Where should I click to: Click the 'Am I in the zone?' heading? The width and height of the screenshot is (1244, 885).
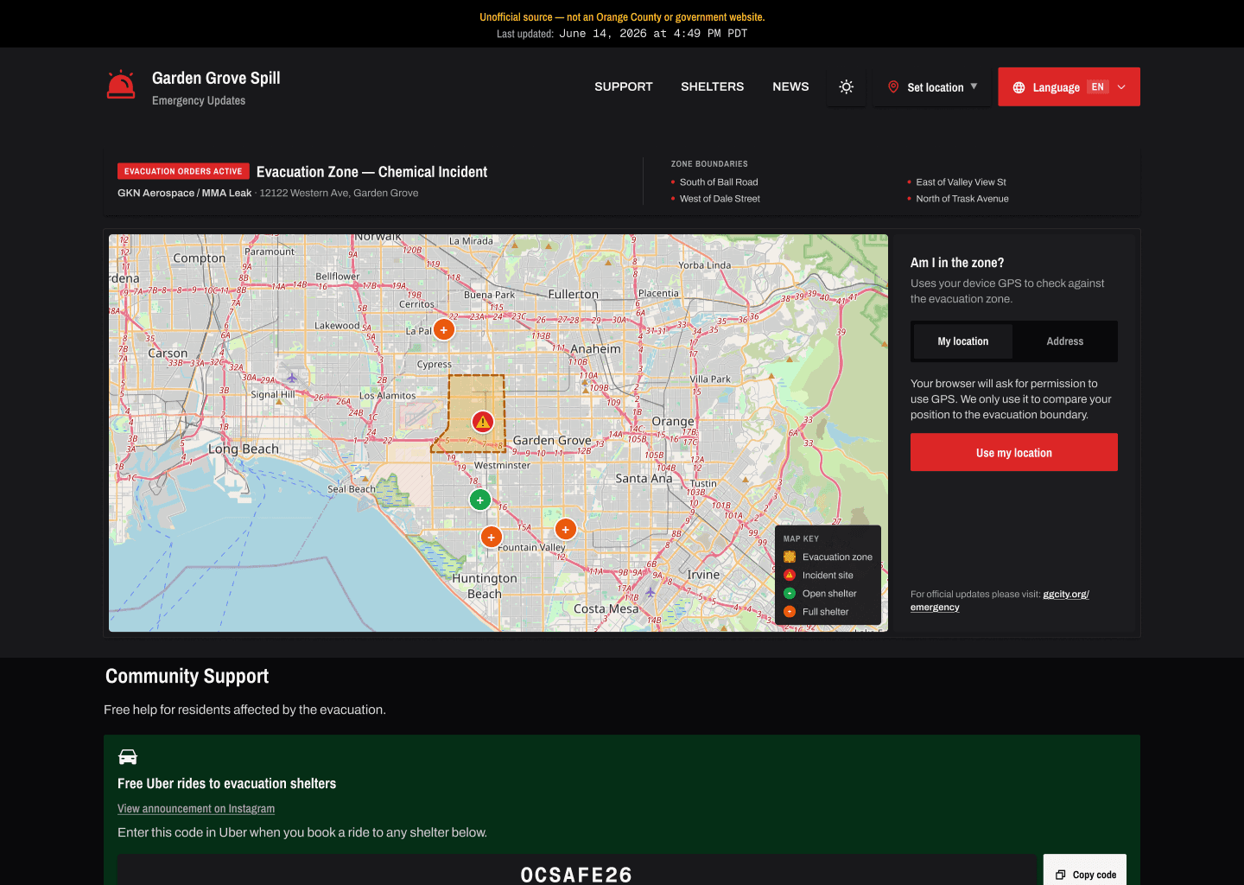click(957, 263)
